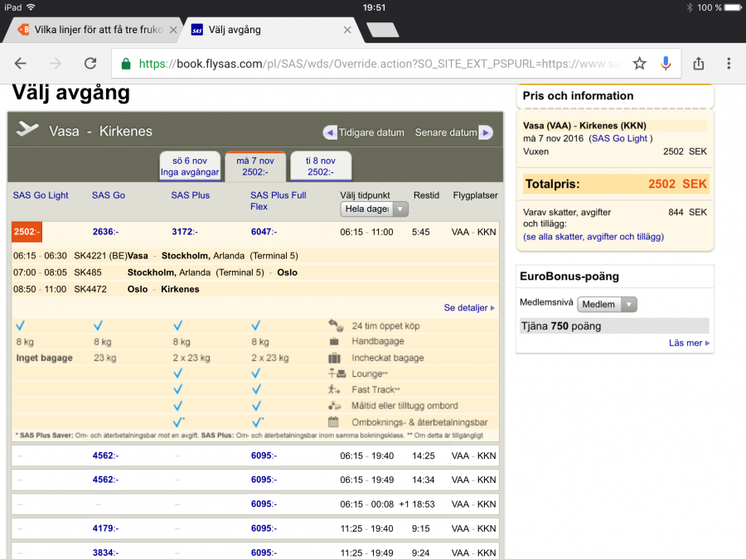Select the 2636:- SAS Go fare
Image resolution: width=746 pixels, height=559 pixels.
point(105,232)
